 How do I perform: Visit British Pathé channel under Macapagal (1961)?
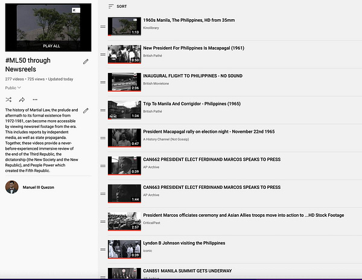(x=153, y=56)
